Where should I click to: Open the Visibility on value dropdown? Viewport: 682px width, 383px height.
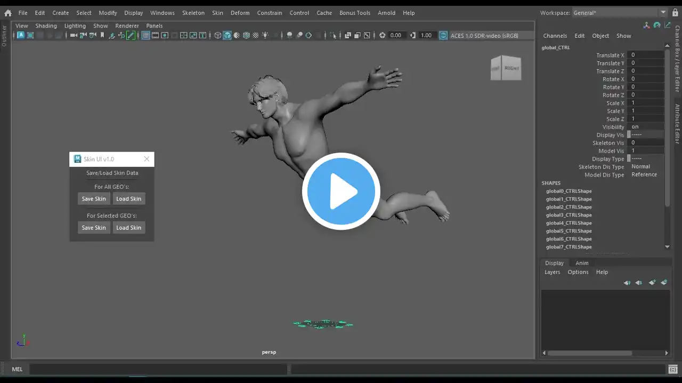pyautogui.click(x=646, y=127)
